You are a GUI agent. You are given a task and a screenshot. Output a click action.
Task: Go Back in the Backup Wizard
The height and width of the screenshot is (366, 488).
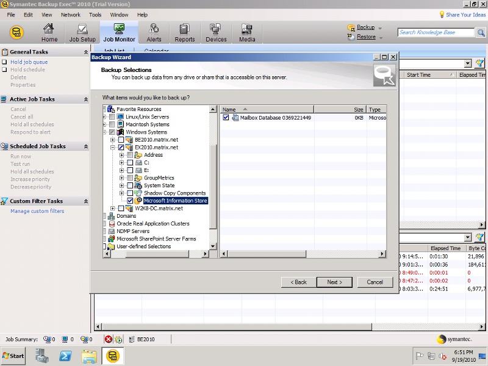pos(299,282)
